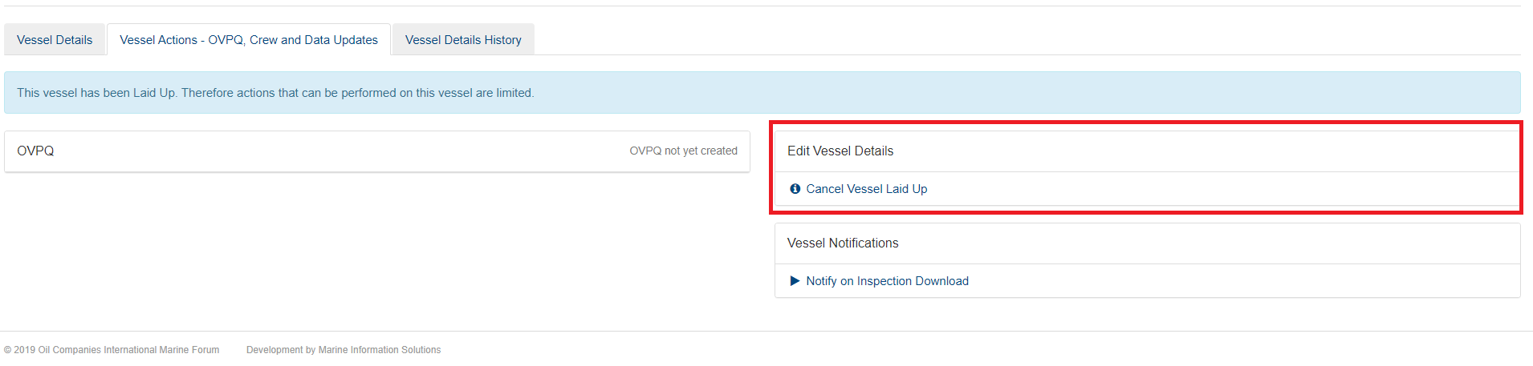Open the Notify on Inspection Download link
Viewport: 1533px width, 366px height.
click(x=887, y=281)
